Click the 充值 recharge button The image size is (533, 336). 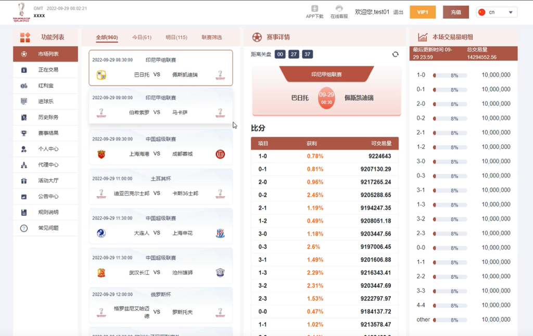455,11
